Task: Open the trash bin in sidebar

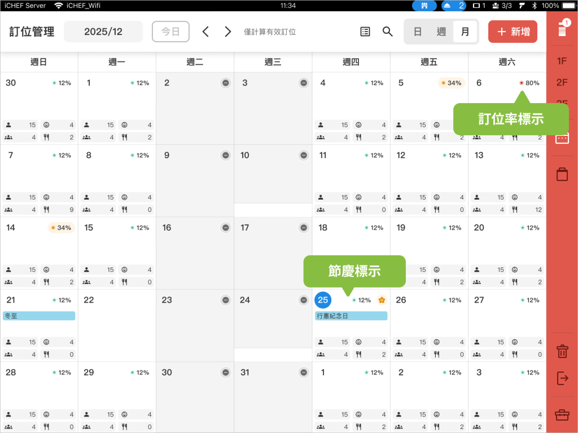Action: point(562,352)
